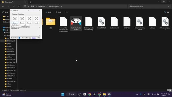The image size is (172, 97).
Task: Add a new File Explorer tab
Action: coord(30,2)
